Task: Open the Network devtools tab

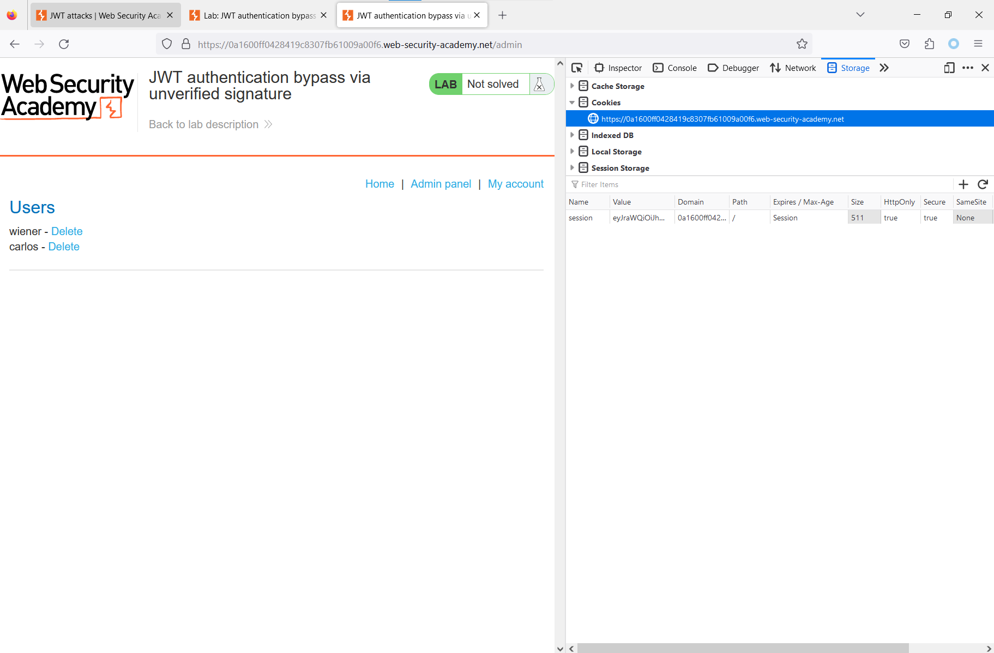Action: [793, 68]
